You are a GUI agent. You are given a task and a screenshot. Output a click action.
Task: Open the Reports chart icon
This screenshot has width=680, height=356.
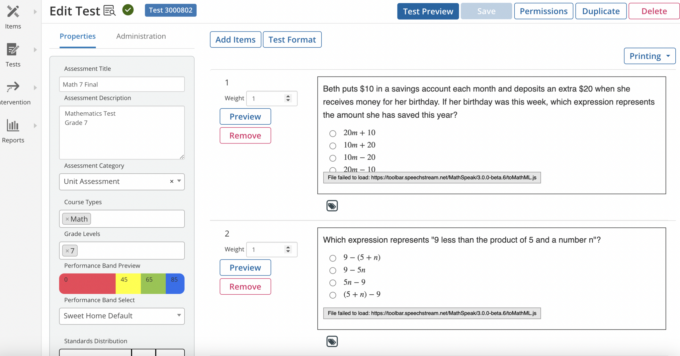[x=13, y=126]
